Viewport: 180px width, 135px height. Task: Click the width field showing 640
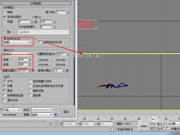coord(23,60)
